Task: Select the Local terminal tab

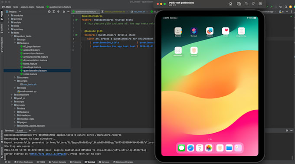Action: pyautogui.click(x=20, y=131)
